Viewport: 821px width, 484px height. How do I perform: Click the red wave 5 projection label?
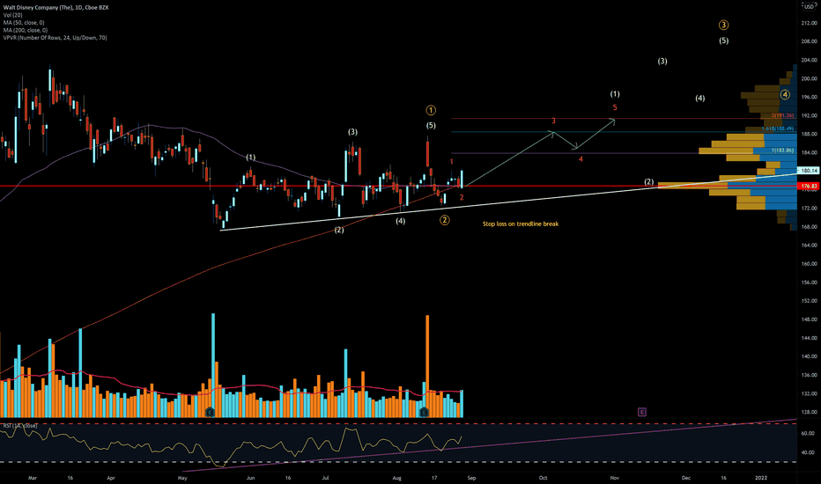point(615,107)
